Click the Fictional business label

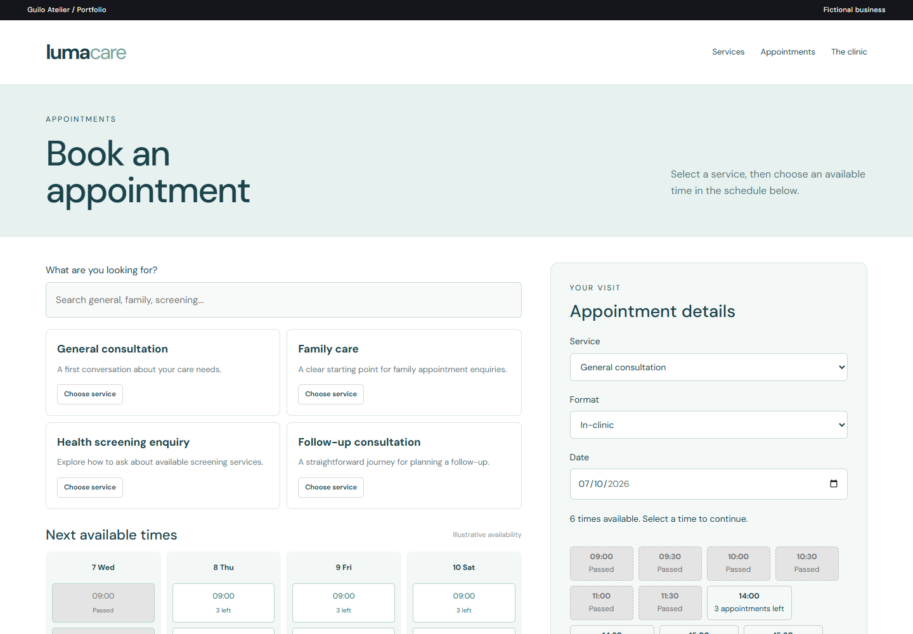coord(854,10)
